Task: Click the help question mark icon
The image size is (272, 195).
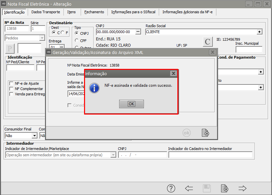Action: 171,188
